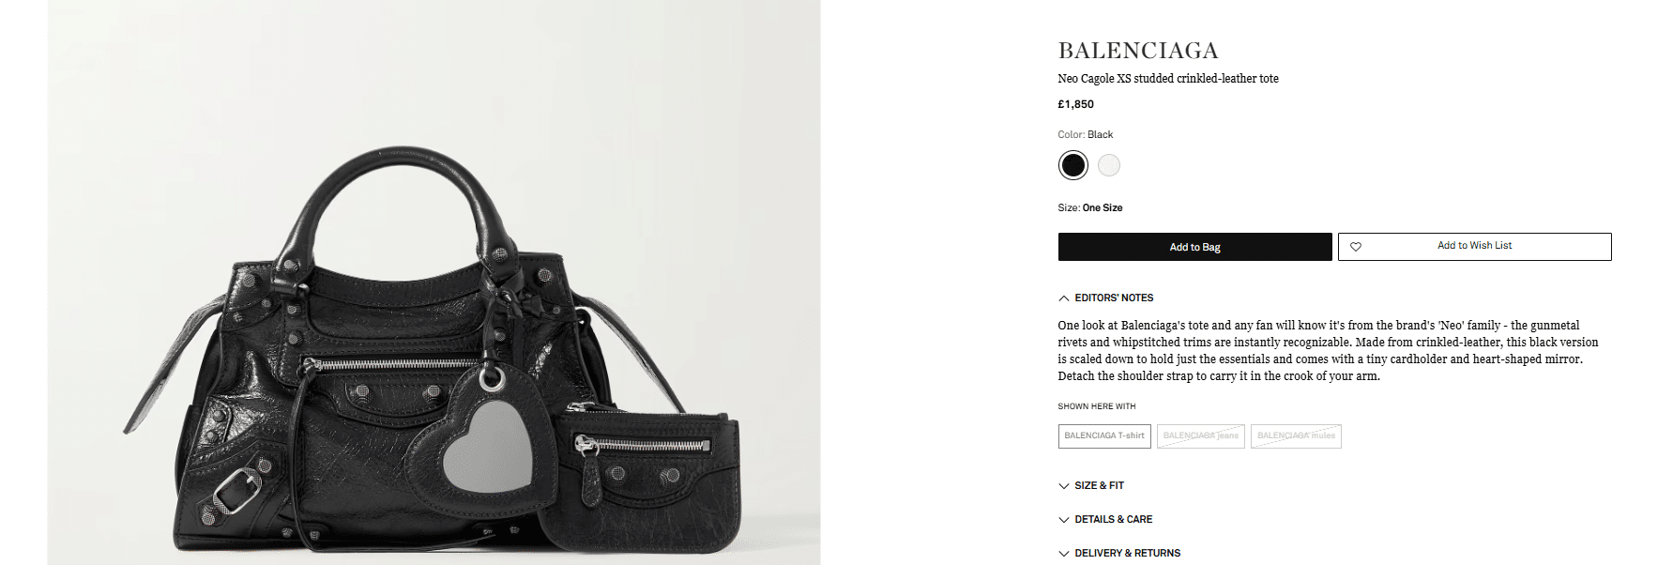Viewport: 1673px width, 565px height.
Task: Select the Black color swatch
Action: click(1072, 165)
